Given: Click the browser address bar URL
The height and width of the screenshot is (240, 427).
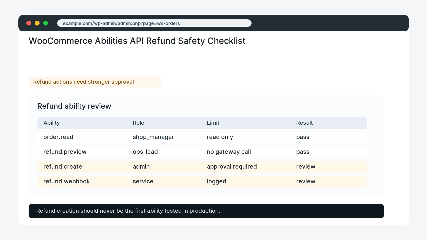Looking at the screenshot, I should click(x=154, y=23).
